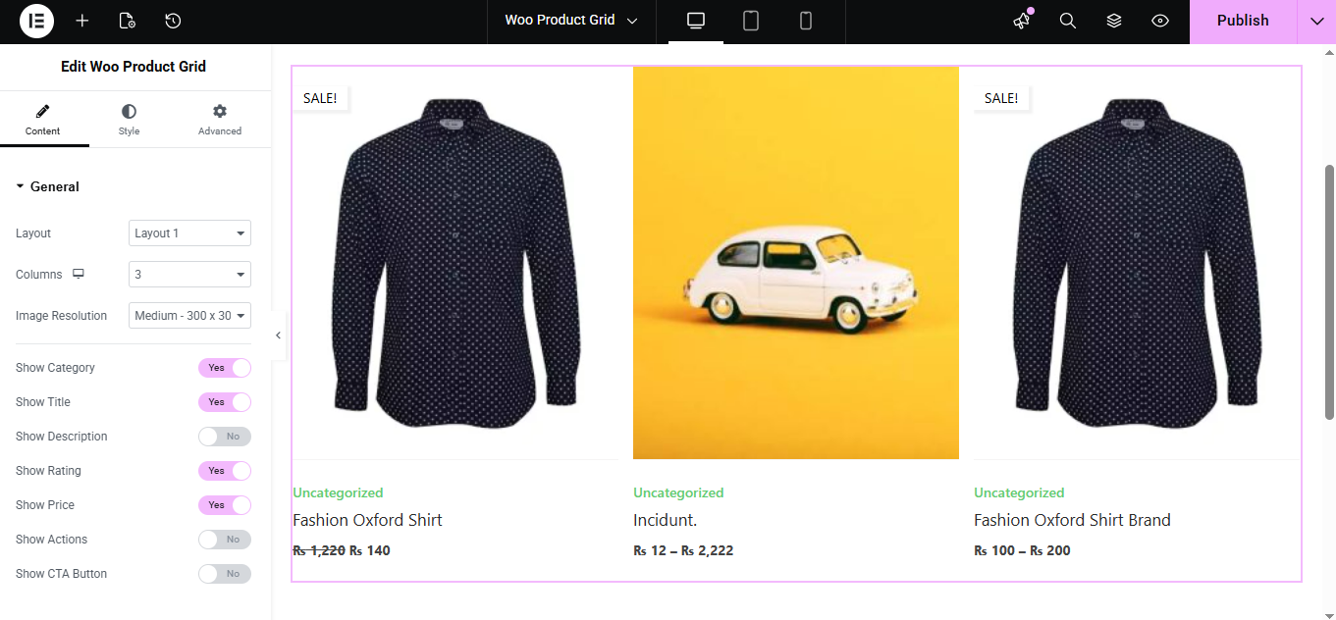1336x620 pixels.
Task: Click the Publish button
Action: click(1243, 21)
